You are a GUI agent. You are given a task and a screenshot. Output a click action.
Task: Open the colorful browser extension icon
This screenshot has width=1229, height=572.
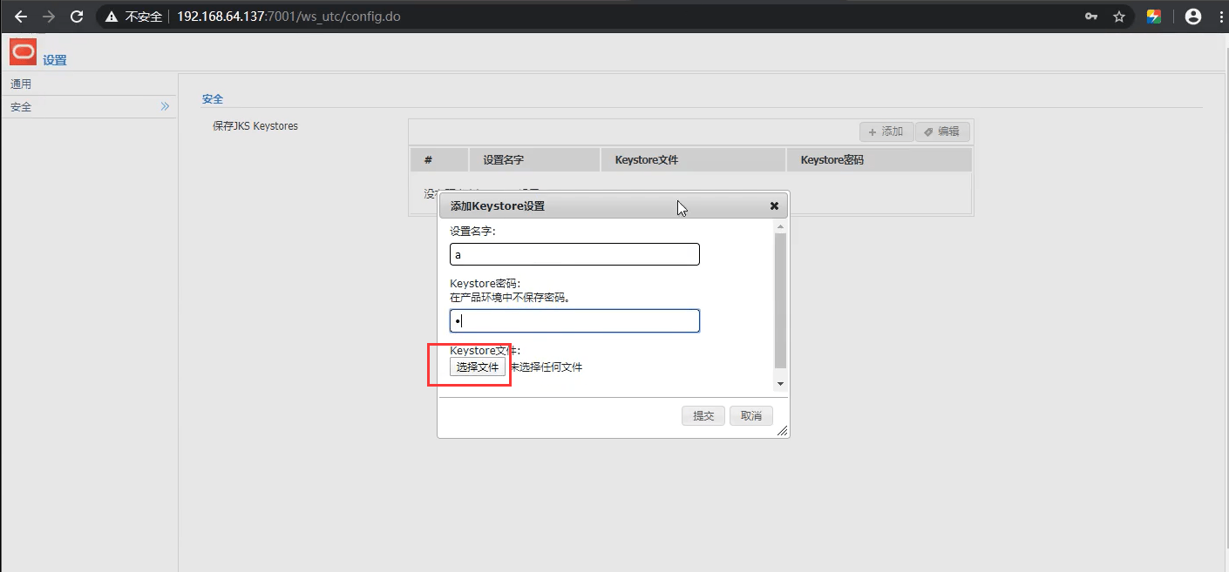tap(1154, 17)
